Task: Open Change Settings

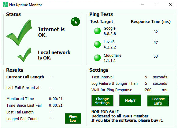Action: pos(102,101)
